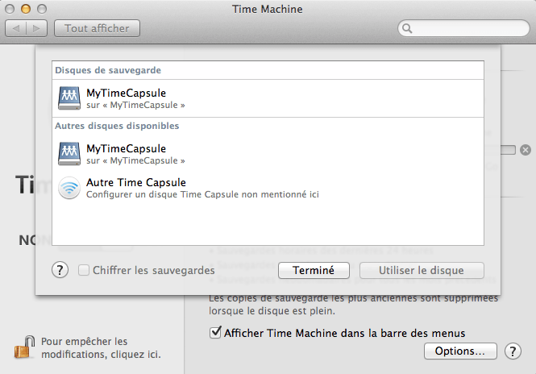Choose Autre Time Capsule entry
Screen dimensions: 536x374
point(268,188)
